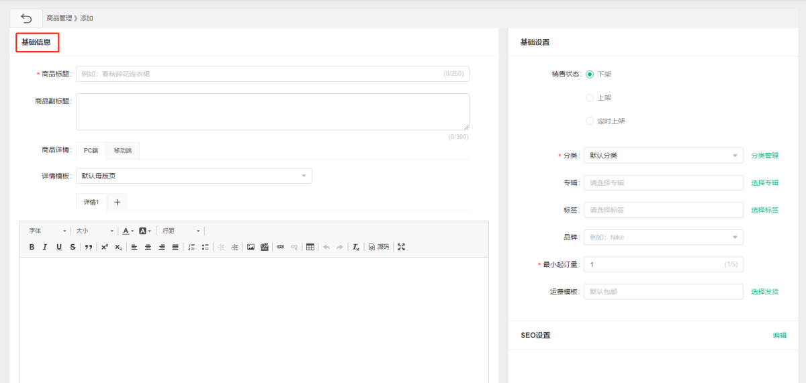Toggle bold formatting in editor

point(32,247)
